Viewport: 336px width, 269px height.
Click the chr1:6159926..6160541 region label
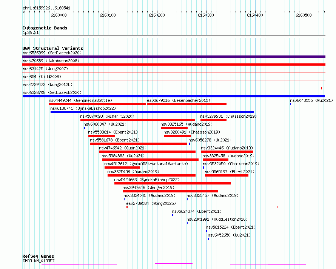pos(46,8)
